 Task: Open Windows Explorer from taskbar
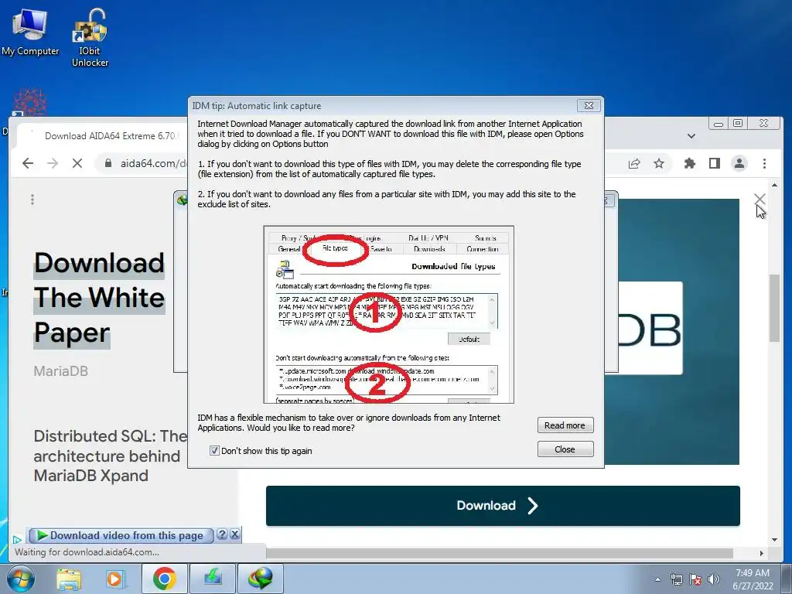click(69, 579)
